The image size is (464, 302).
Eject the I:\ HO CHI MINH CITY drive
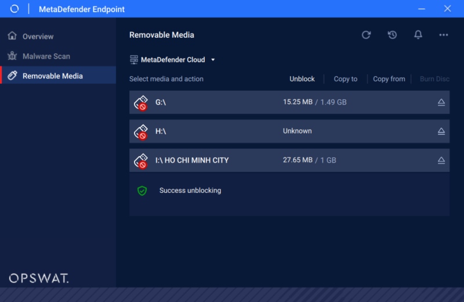pyautogui.click(x=441, y=160)
